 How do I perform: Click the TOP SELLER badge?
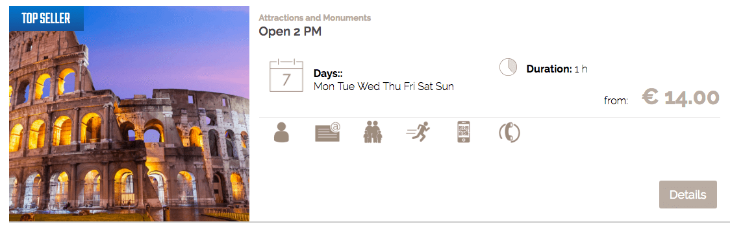tap(46, 18)
